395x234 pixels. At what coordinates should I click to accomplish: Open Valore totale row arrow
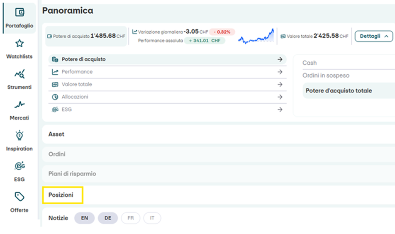(280, 84)
